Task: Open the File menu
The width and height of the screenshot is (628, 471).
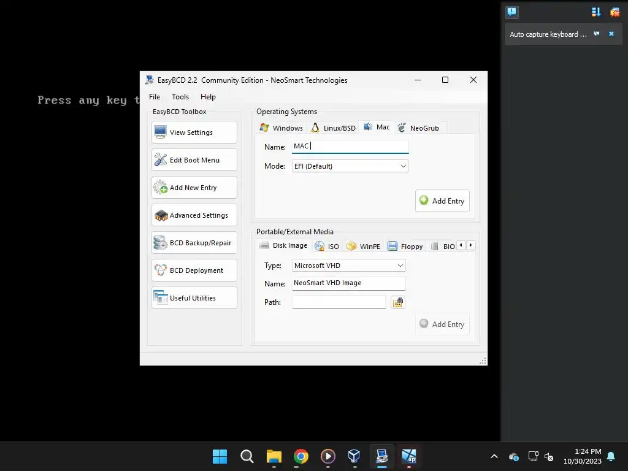Action: coord(155,96)
